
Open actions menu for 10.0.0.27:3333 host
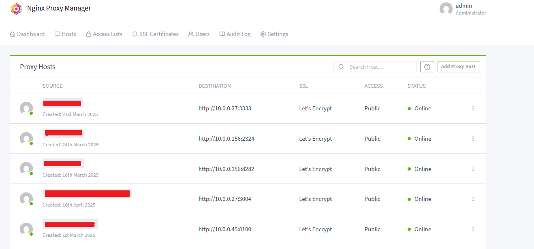pos(473,108)
